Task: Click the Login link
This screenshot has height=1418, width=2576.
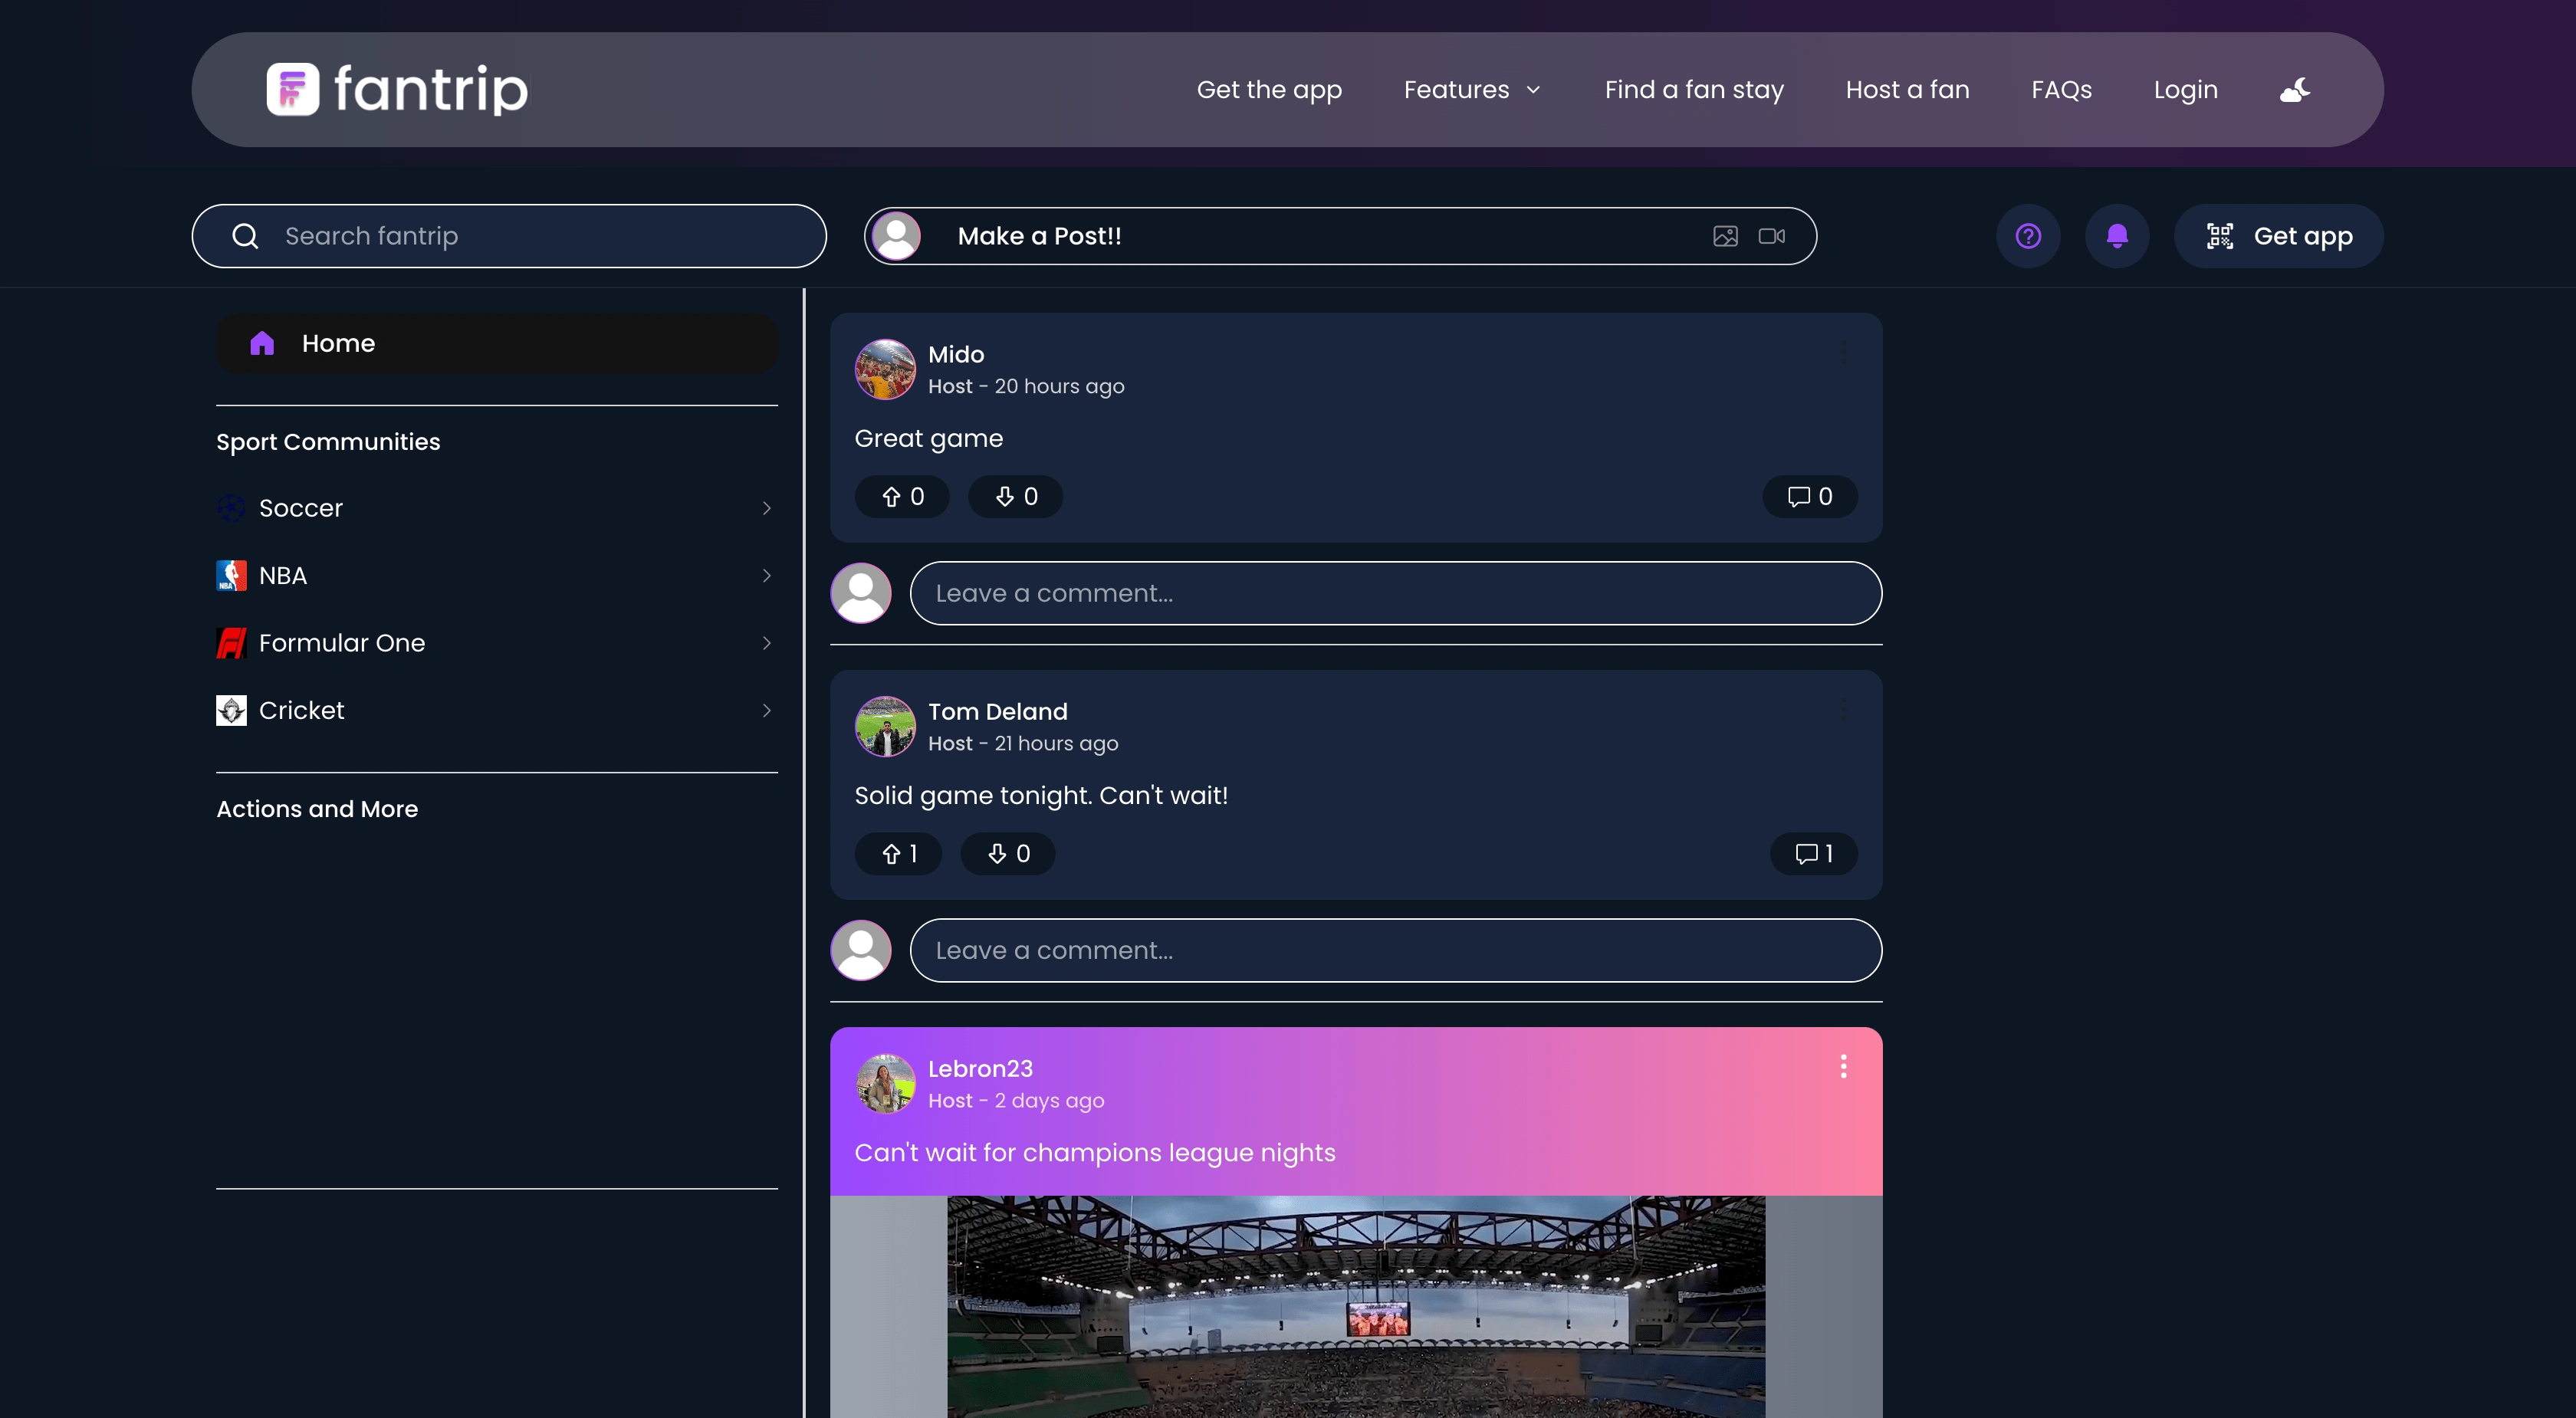Action: coord(2185,90)
